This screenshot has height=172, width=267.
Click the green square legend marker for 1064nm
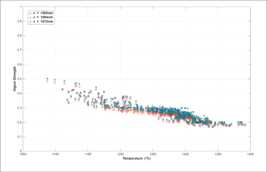point(31,17)
